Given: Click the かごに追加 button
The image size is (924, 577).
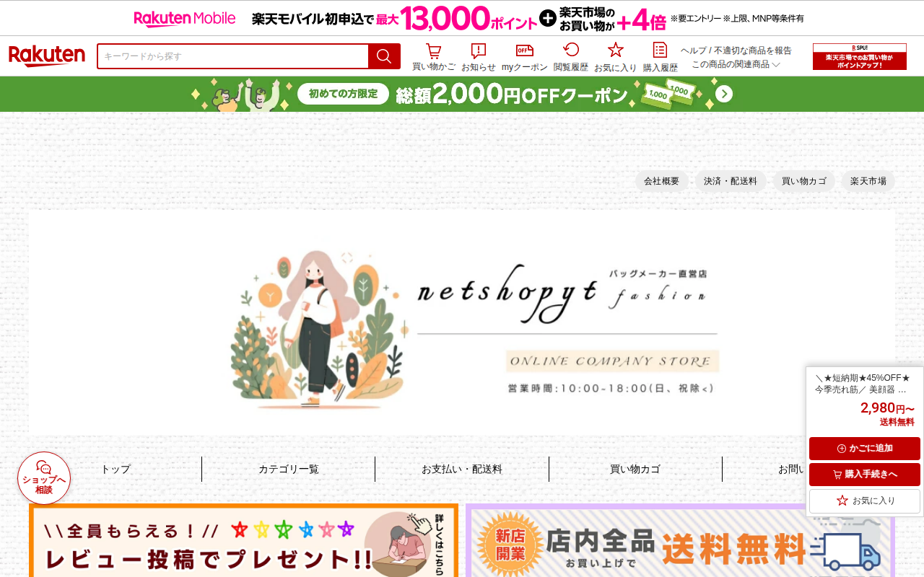Looking at the screenshot, I should pos(865,449).
